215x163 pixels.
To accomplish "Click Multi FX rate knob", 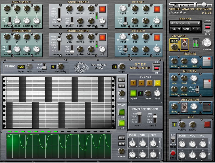I will pyautogui.click(x=174, y=78).
